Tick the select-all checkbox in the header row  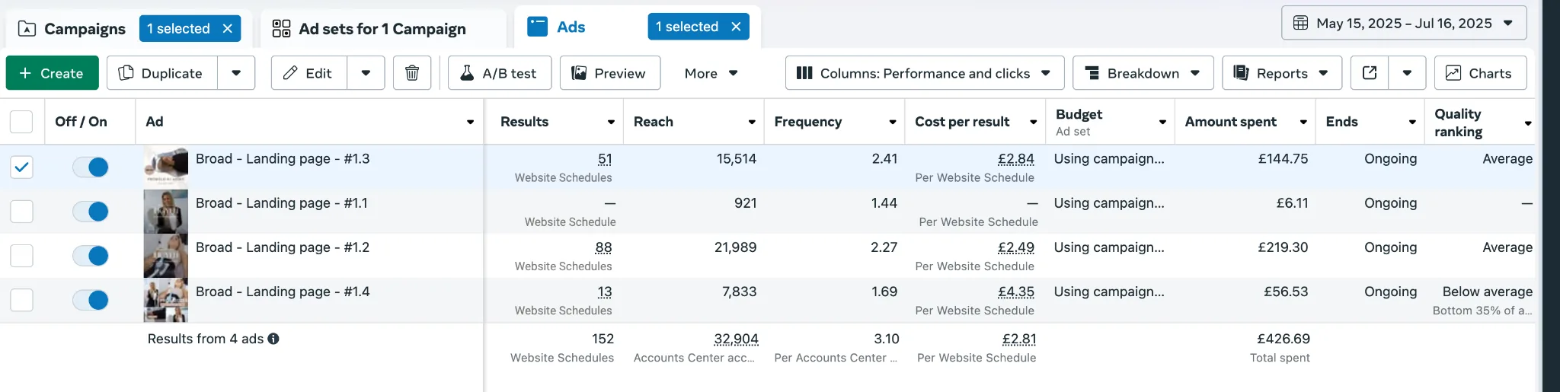tap(21, 122)
